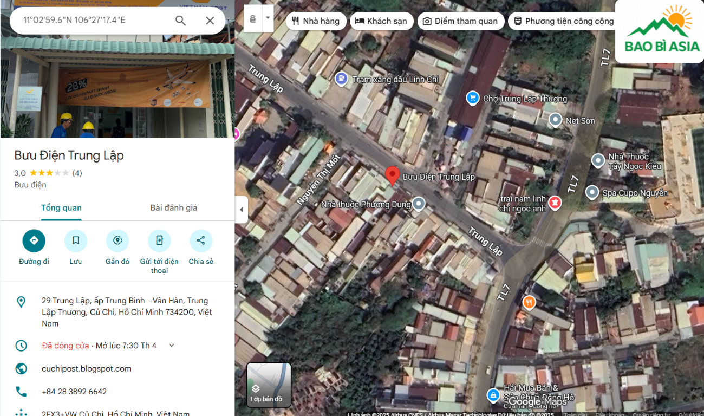This screenshot has width=704, height=416.
Task: Open cuchipost.blogspot.com website link
Action: (87, 369)
